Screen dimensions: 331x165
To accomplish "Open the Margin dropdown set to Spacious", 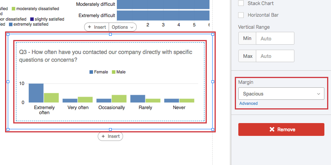I will 281,94.
